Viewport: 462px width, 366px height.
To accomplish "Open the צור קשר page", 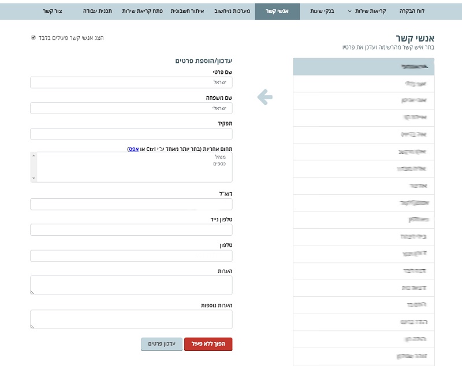I will pos(53,11).
